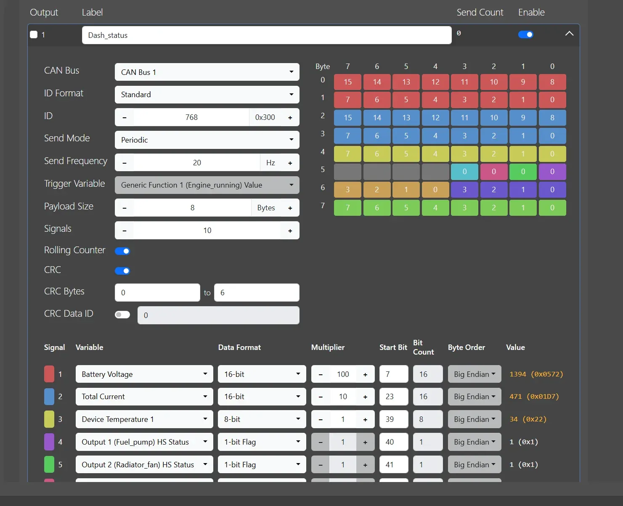This screenshot has height=506, width=623.
Task: Open the ID Format dropdown
Action: [x=207, y=95]
